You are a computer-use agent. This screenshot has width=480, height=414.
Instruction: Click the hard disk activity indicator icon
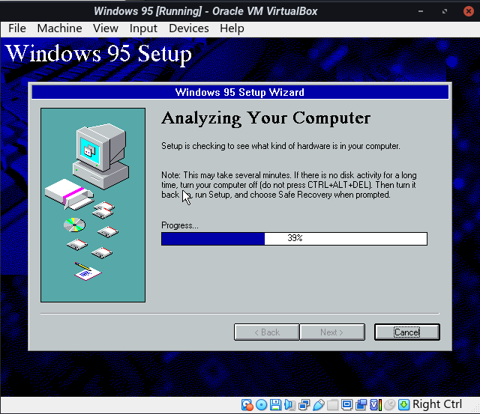(x=247, y=405)
